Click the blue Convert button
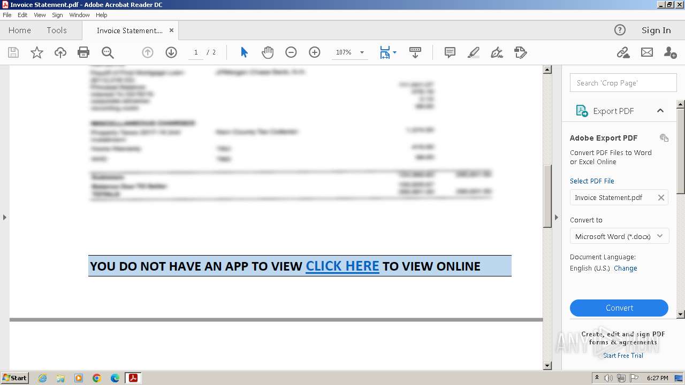This screenshot has width=685, height=385. click(x=619, y=308)
